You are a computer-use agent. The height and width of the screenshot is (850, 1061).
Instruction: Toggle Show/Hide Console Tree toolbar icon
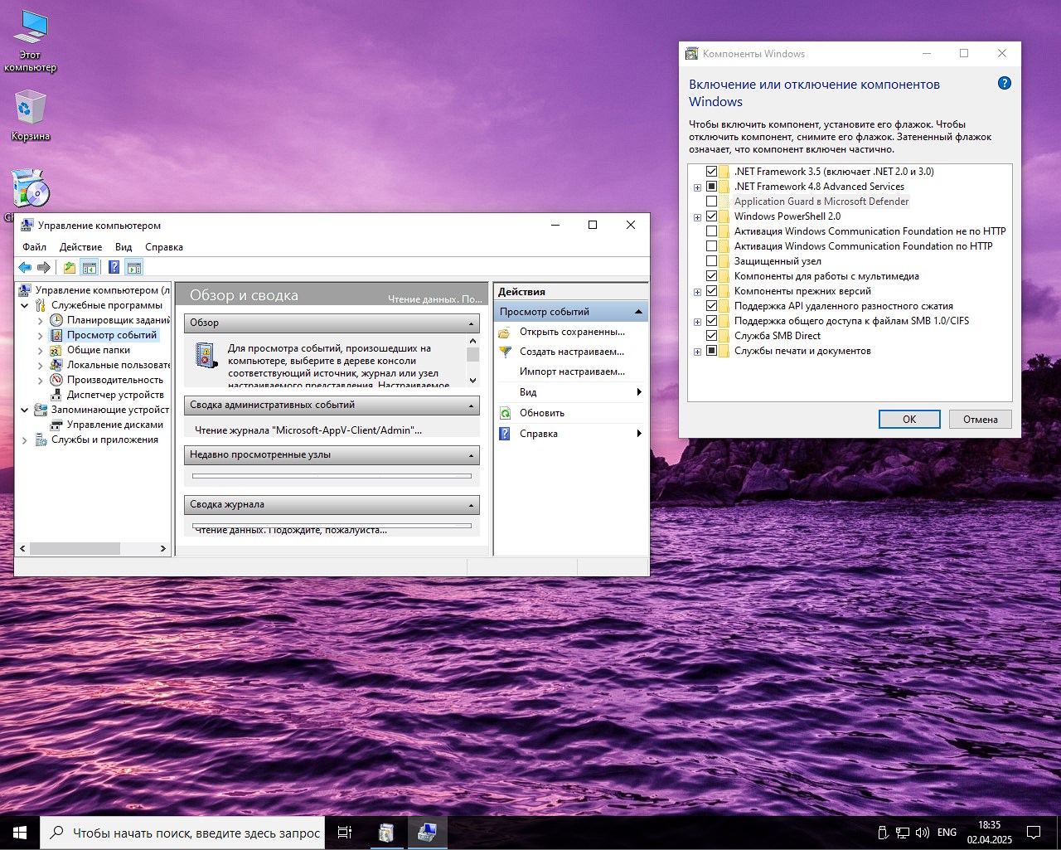click(90, 267)
